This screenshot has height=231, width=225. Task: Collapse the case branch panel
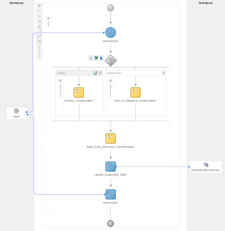point(100,73)
